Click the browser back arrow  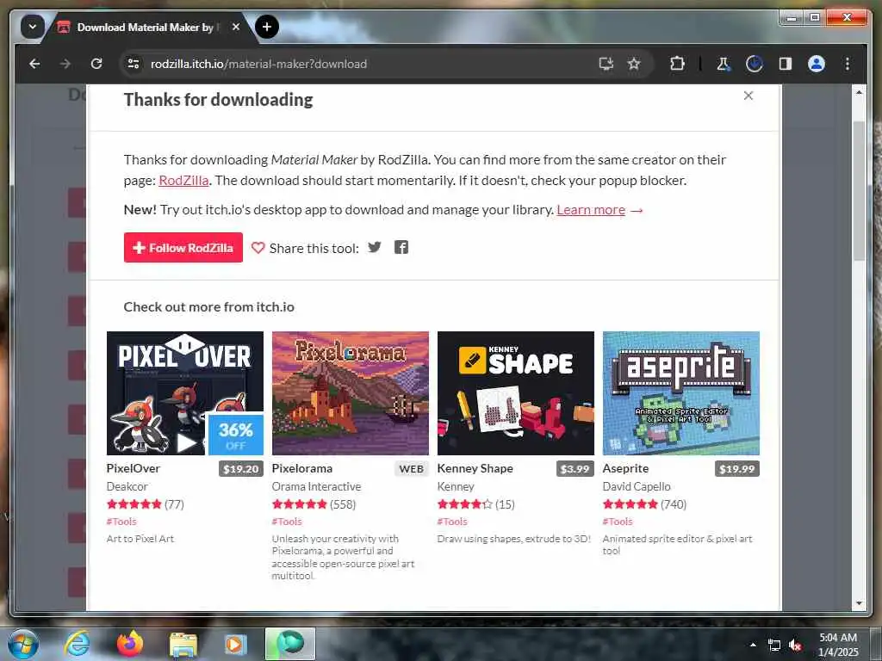coord(34,64)
